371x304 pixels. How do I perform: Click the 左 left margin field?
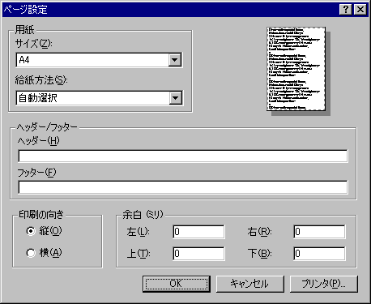tap(198, 232)
